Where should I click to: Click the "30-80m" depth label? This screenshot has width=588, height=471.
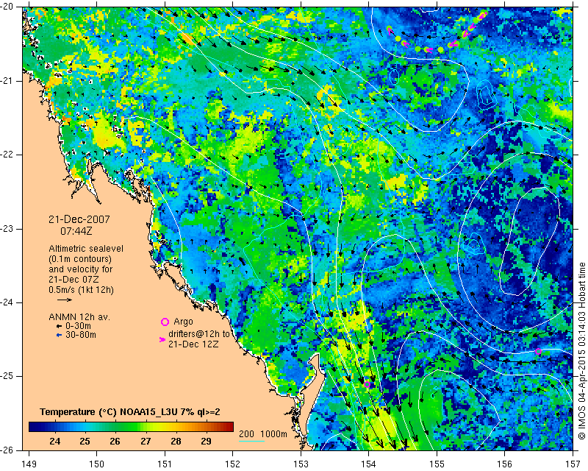(x=81, y=335)
